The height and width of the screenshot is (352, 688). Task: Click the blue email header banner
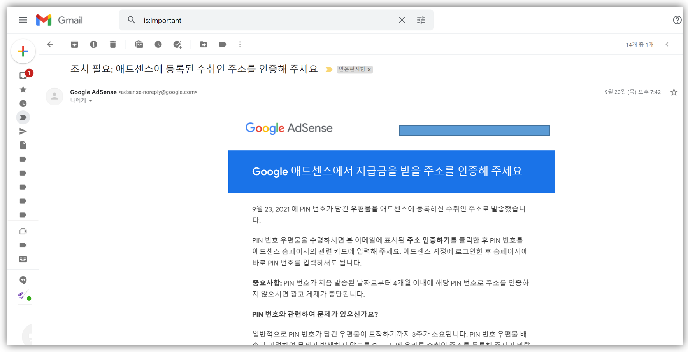tap(391, 172)
